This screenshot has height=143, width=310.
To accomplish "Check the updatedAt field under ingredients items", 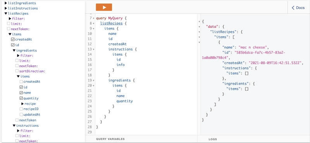I will pos(21,115).
